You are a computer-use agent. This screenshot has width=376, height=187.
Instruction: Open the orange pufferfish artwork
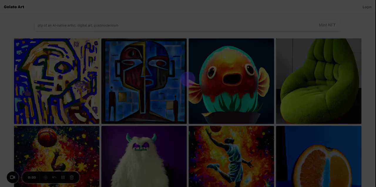(x=231, y=81)
